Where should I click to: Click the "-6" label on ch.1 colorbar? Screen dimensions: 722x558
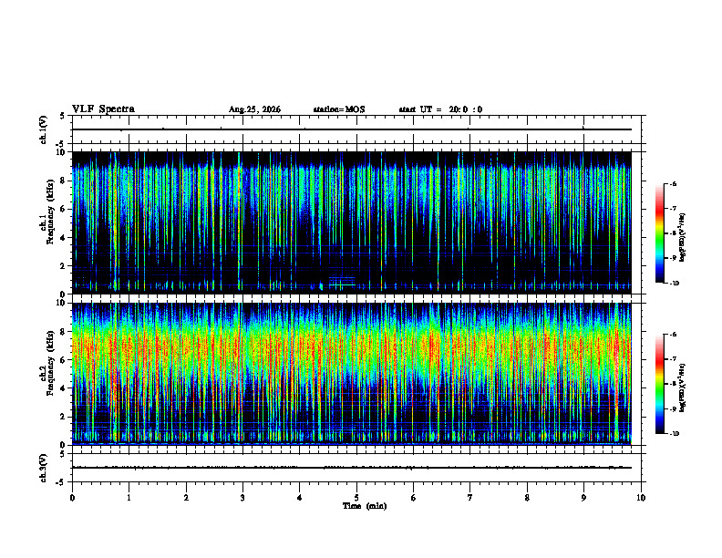[x=672, y=183]
